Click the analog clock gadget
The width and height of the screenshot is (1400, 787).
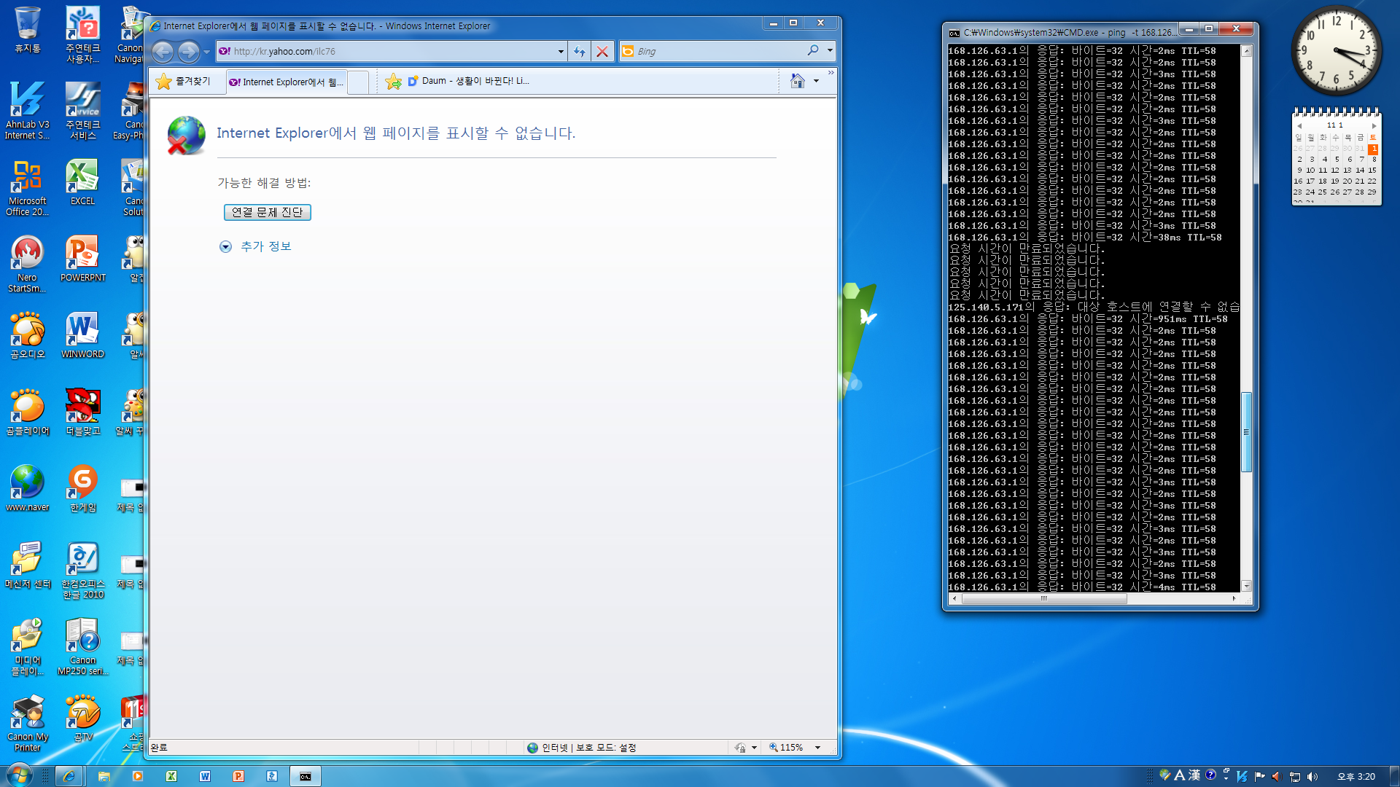click(1336, 51)
